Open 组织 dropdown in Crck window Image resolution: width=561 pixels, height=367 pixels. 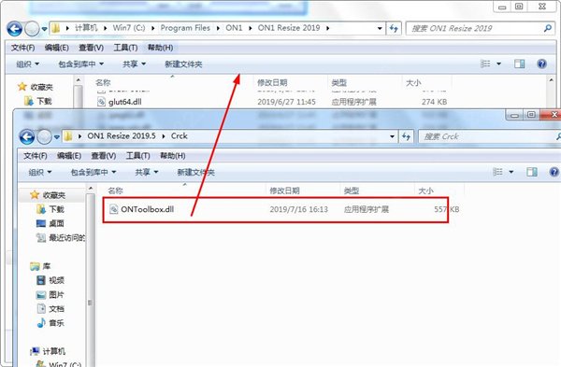(40, 172)
